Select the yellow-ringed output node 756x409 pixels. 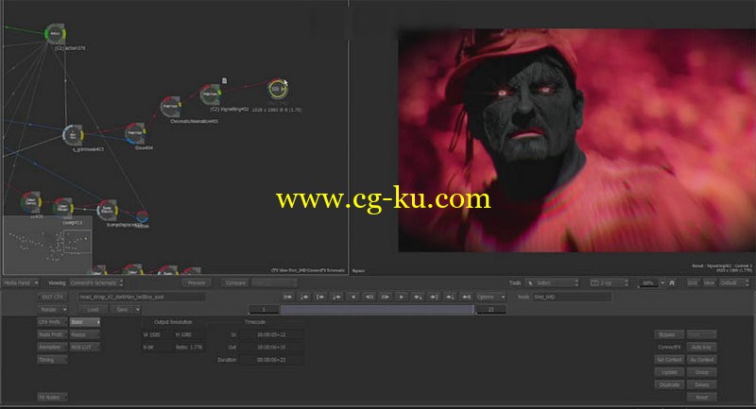point(277,89)
